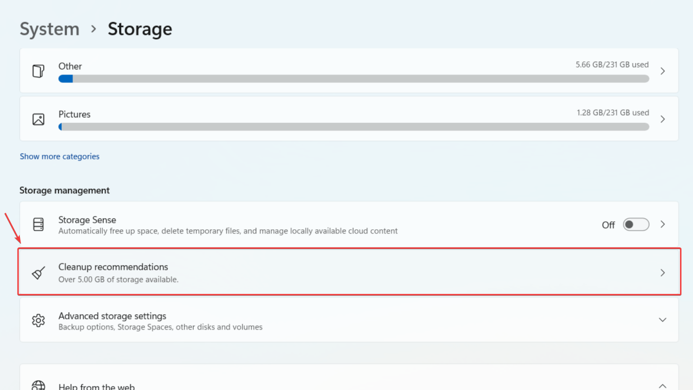Click the Advanced storage settings gear icon
Image resolution: width=693 pixels, height=390 pixels.
click(x=38, y=320)
